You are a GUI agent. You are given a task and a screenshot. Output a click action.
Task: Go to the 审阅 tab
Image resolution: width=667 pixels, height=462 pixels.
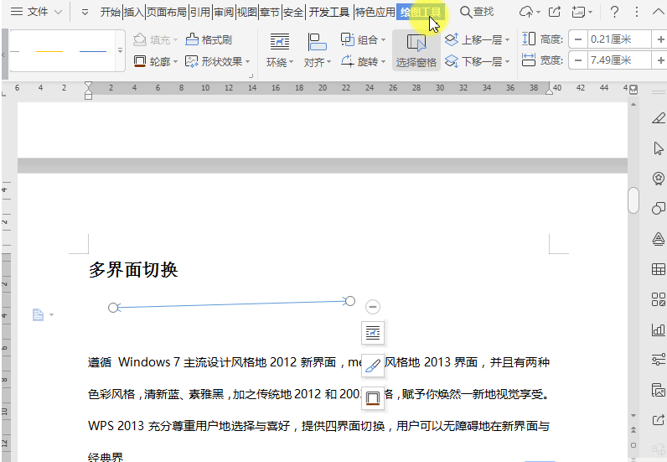pyautogui.click(x=224, y=13)
